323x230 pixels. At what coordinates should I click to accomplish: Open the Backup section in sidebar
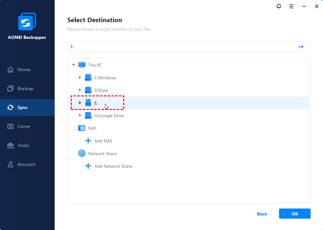tap(25, 88)
